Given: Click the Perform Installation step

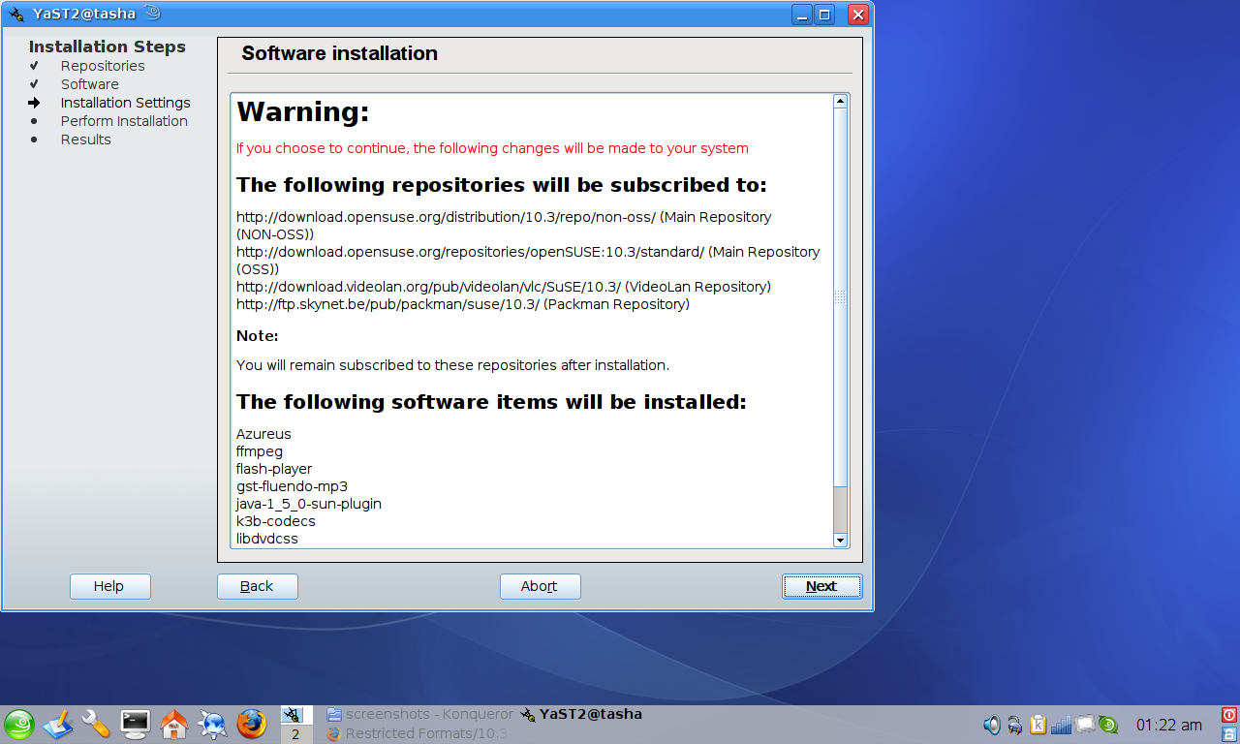Looking at the screenshot, I should coord(124,121).
